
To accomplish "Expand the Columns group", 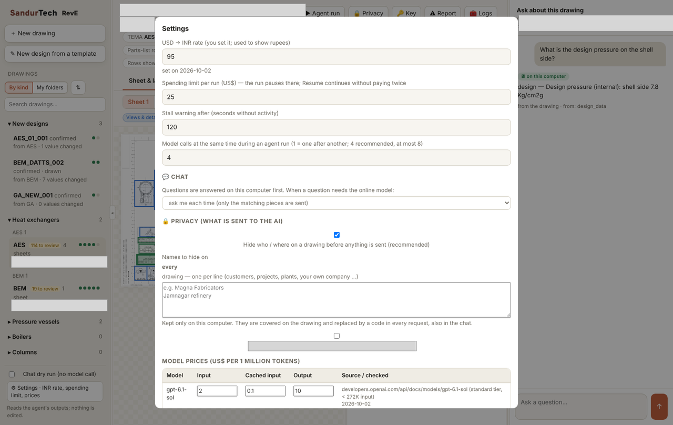I will [x=55, y=352].
